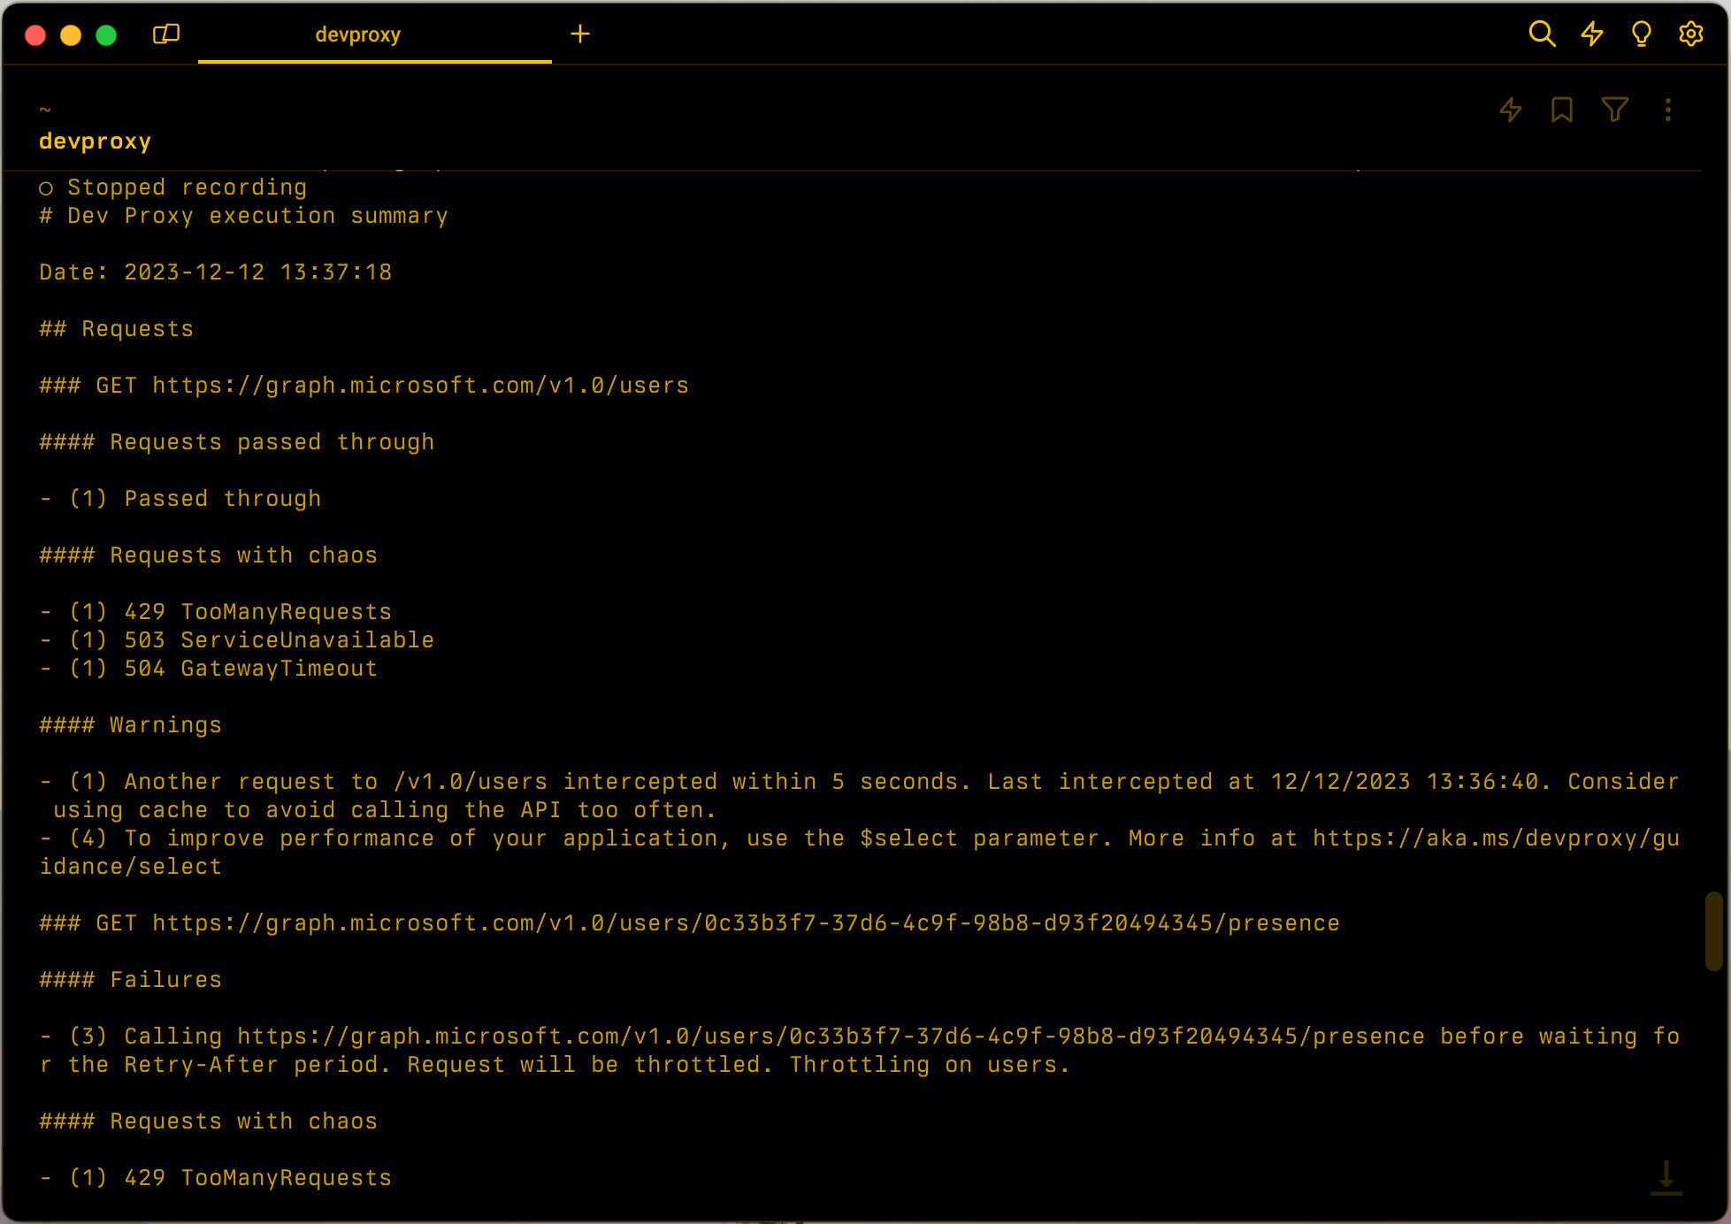Add a new tab with plus button
The width and height of the screenshot is (1731, 1224).
580,34
